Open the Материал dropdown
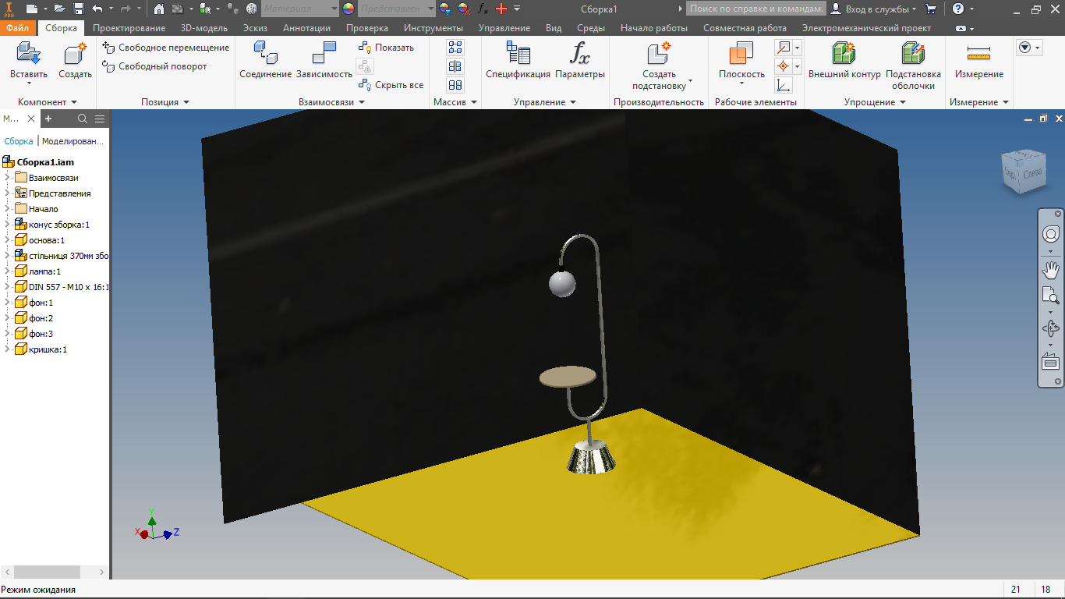 299,9
